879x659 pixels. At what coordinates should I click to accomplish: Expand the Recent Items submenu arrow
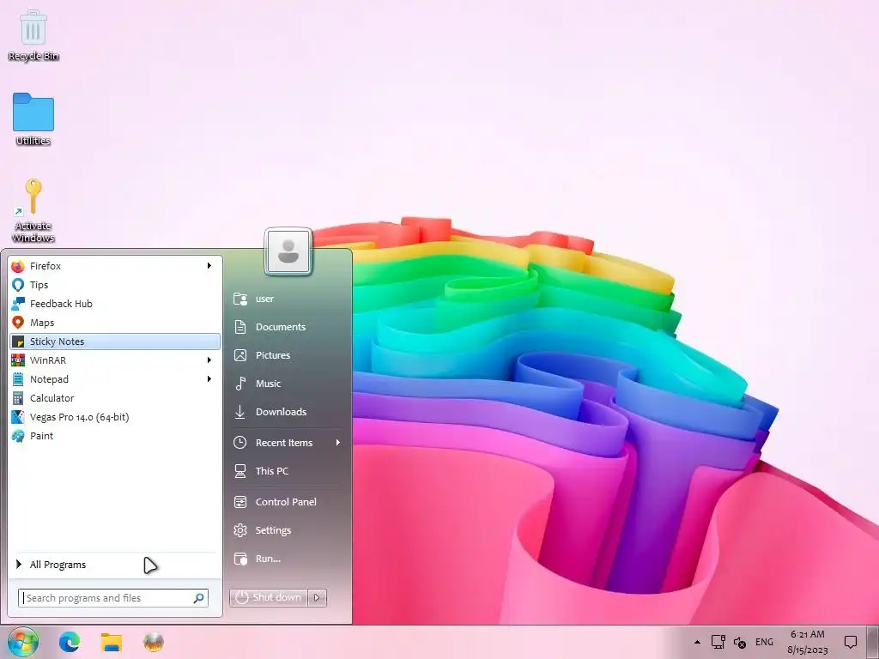pos(338,443)
